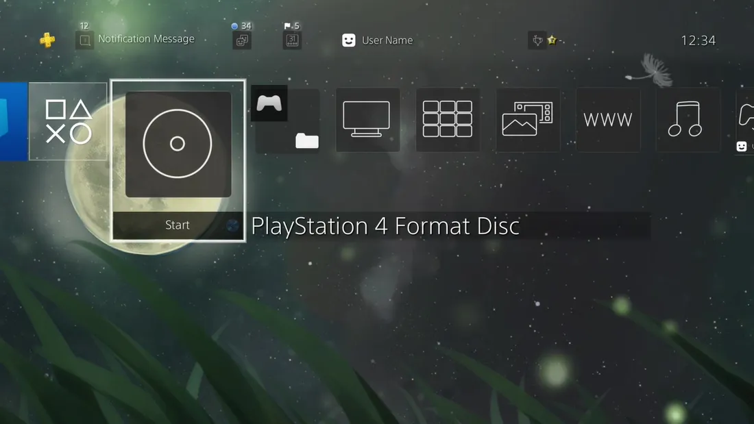Open the Music note tile
This screenshot has width=754, height=424.
pyautogui.click(x=688, y=120)
